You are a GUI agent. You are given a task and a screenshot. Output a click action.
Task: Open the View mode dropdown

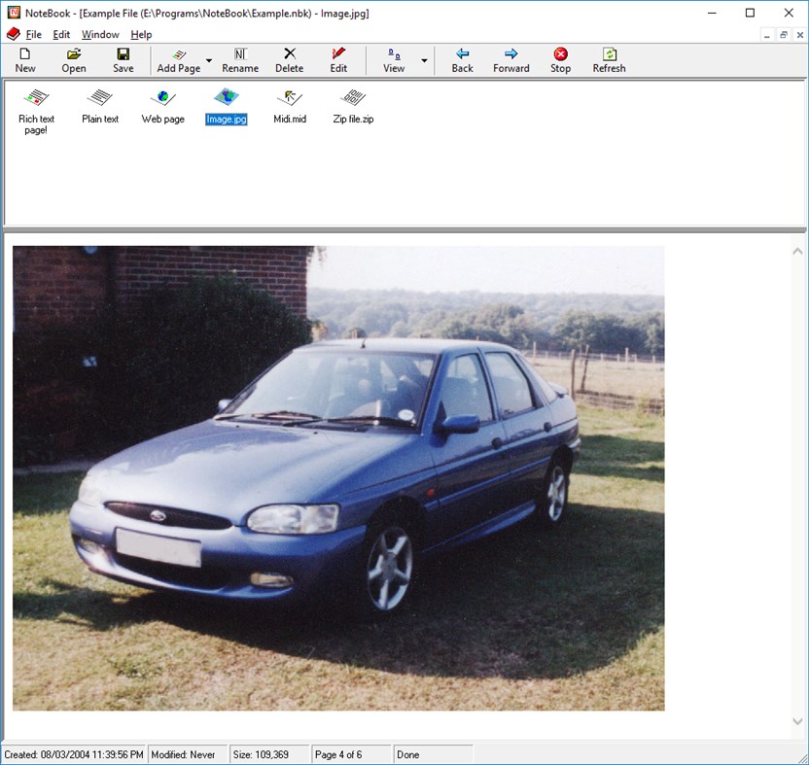(424, 60)
